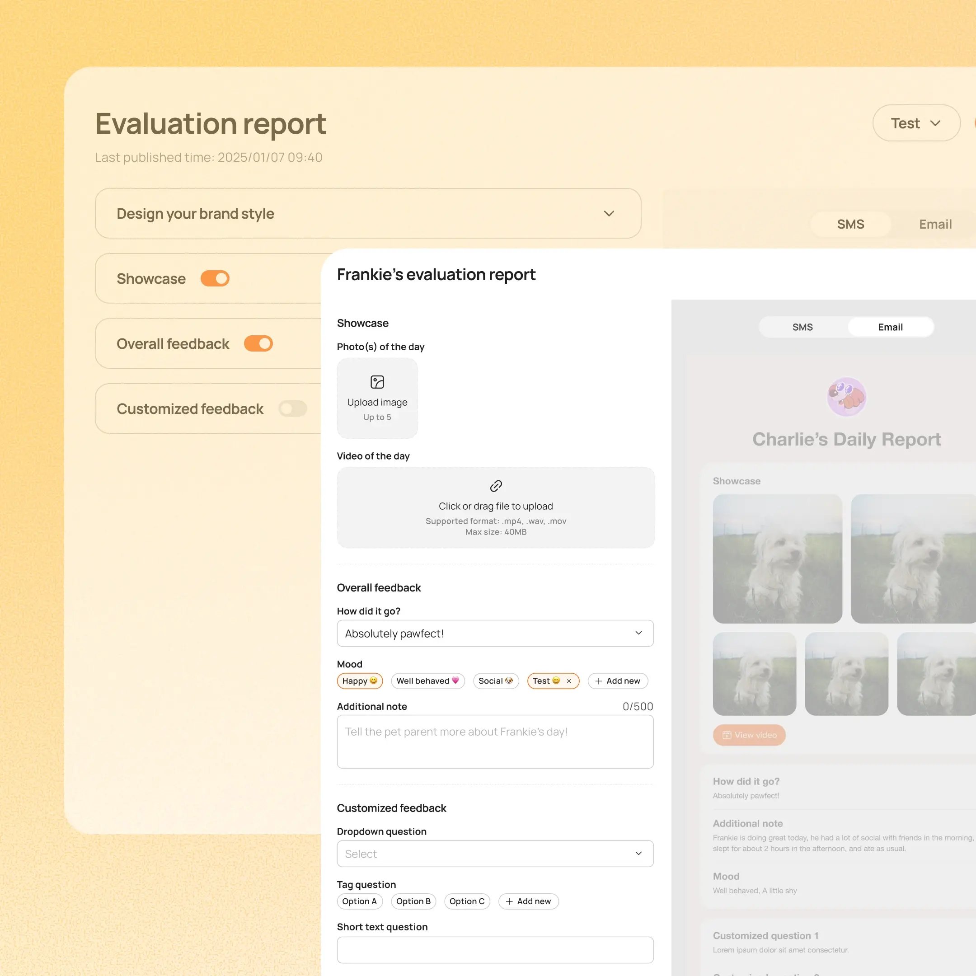Enable the Customized feedback switch
This screenshot has height=976, width=976.
293,408
